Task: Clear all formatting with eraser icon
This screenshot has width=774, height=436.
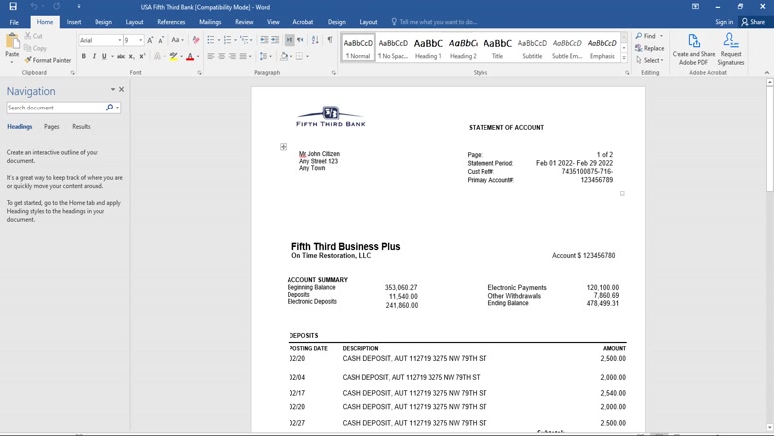Action: click(x=196, y=40)
